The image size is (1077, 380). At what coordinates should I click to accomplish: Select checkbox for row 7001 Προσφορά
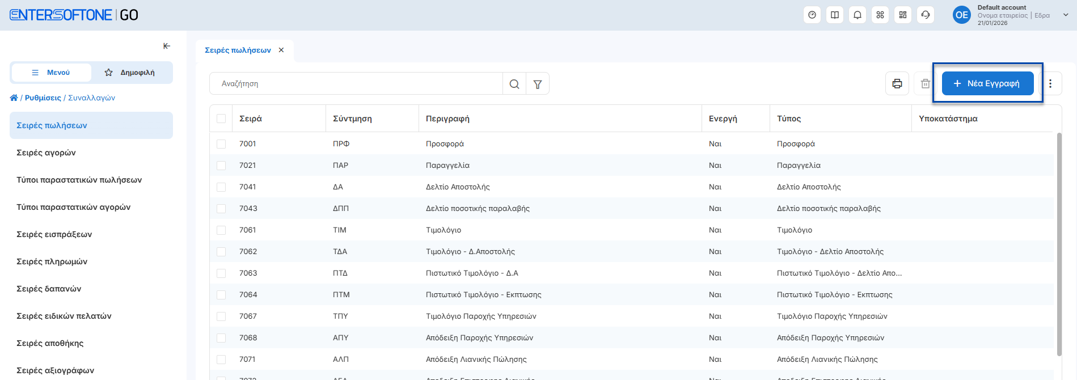point(221,144)
